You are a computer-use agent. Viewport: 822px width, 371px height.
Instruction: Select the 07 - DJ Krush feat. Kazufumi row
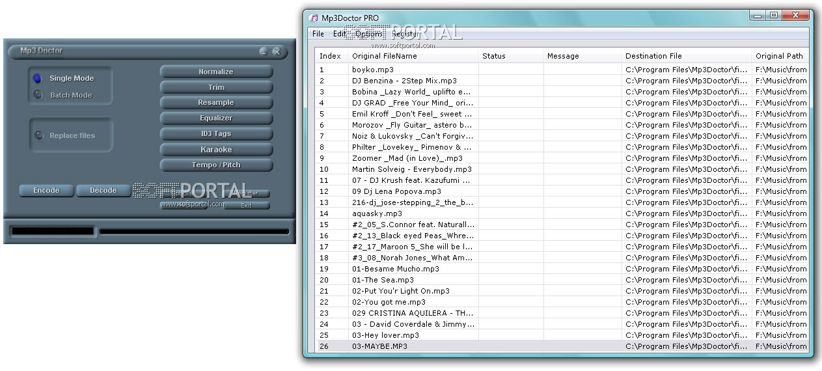pyautogui.click(x=562, y=180)
